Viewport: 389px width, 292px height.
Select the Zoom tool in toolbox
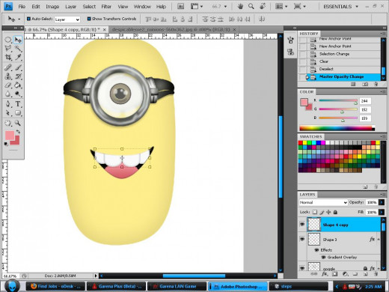tap(18, 123)
